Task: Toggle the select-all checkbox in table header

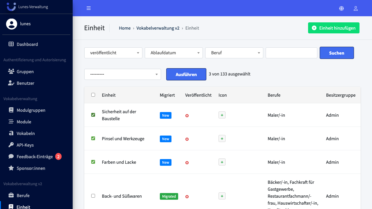Action: click(x=93, y=95)
